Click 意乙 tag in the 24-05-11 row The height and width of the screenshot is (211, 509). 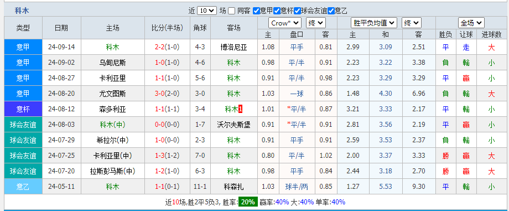tap(23, 187)
